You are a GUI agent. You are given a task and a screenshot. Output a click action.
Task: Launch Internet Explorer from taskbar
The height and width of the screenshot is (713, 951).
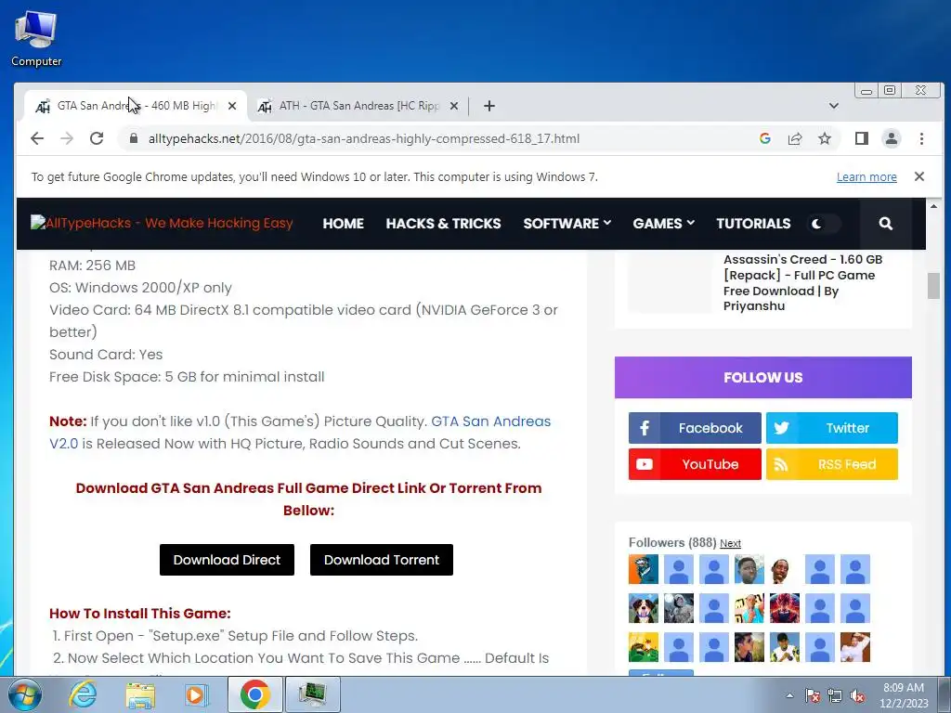(x=83, y=694)
